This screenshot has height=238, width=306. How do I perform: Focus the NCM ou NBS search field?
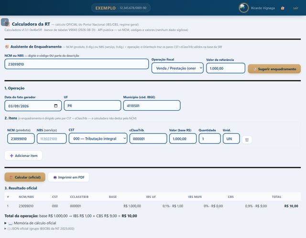pyautogui.click(x=76, y=64)
